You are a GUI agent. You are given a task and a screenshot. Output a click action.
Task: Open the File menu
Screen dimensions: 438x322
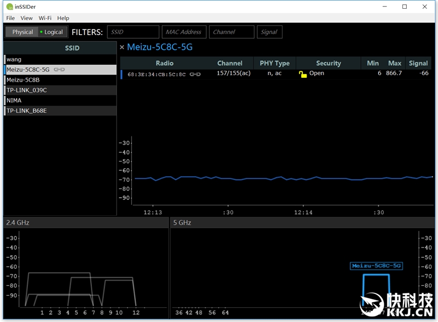point(10,18)
